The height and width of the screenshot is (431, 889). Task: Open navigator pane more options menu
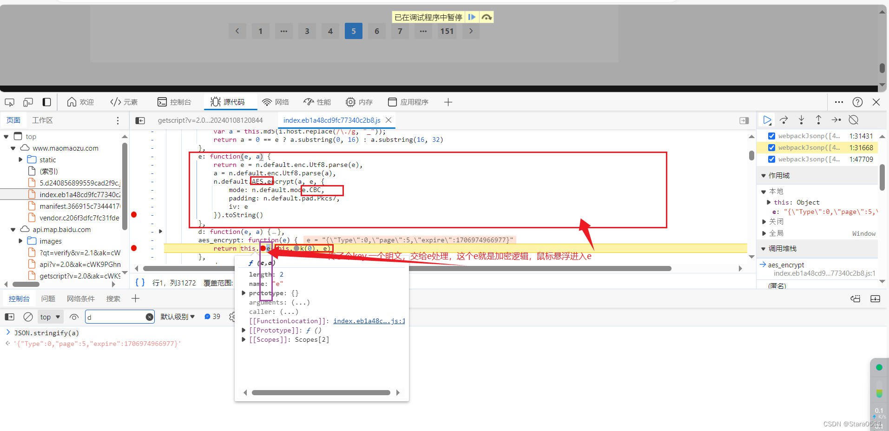[118, 120]
